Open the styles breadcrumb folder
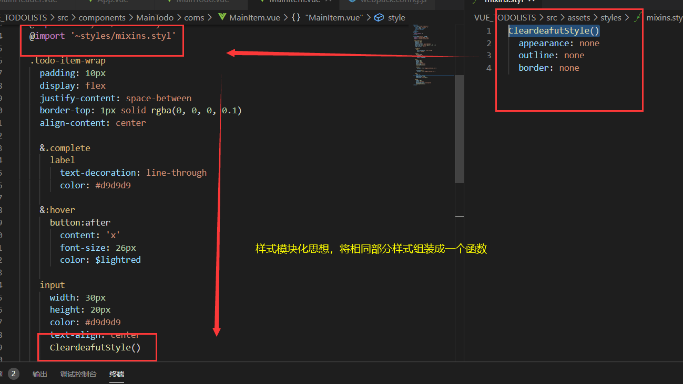Viewport: 683px width, 384px height. click(611, 18)
